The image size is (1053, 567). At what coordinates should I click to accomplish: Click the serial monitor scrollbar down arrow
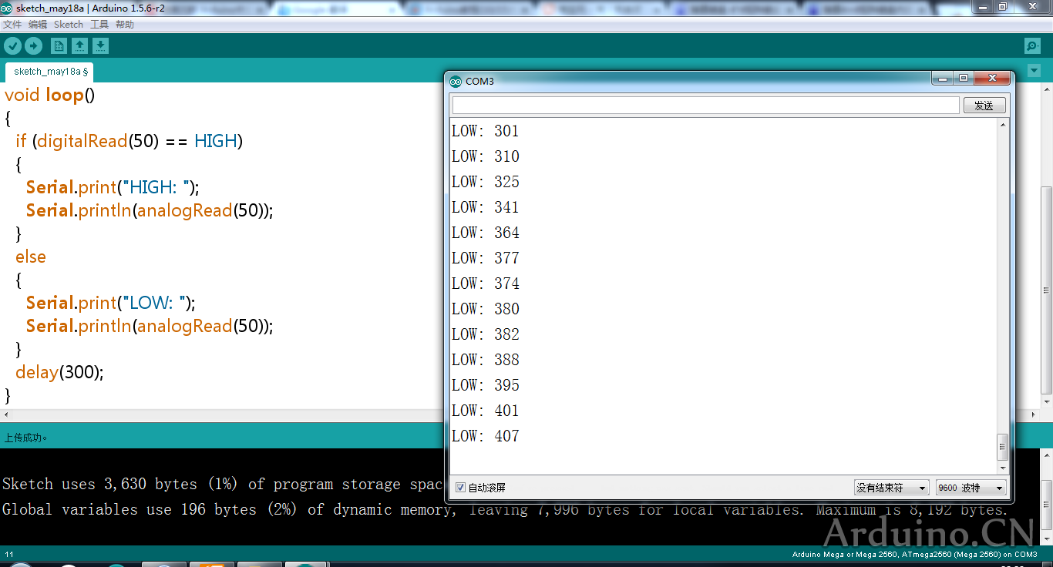tap(1002, 468)
